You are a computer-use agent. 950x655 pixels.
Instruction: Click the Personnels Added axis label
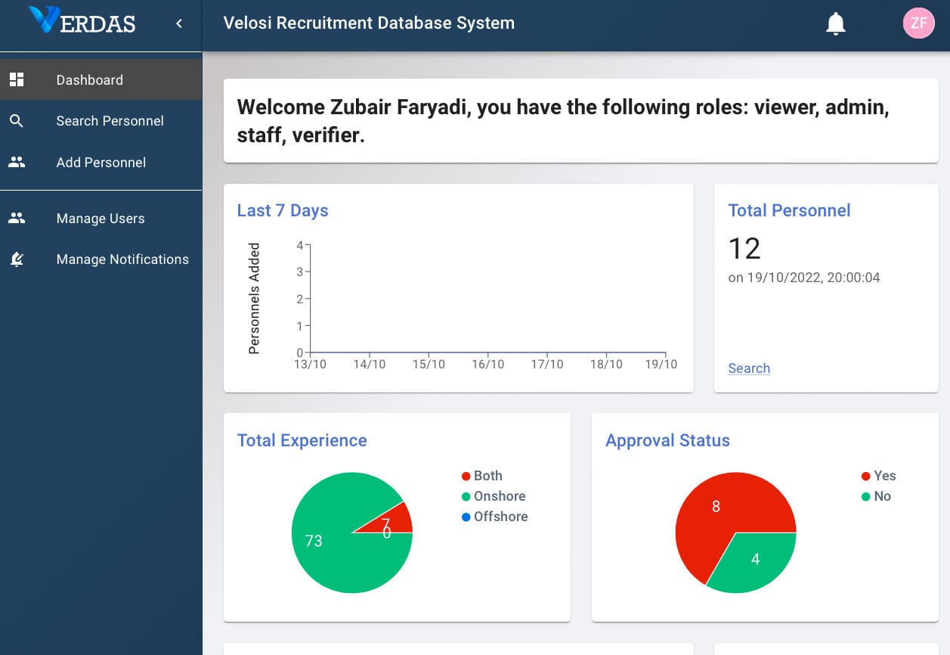click(x=254, y=299)
